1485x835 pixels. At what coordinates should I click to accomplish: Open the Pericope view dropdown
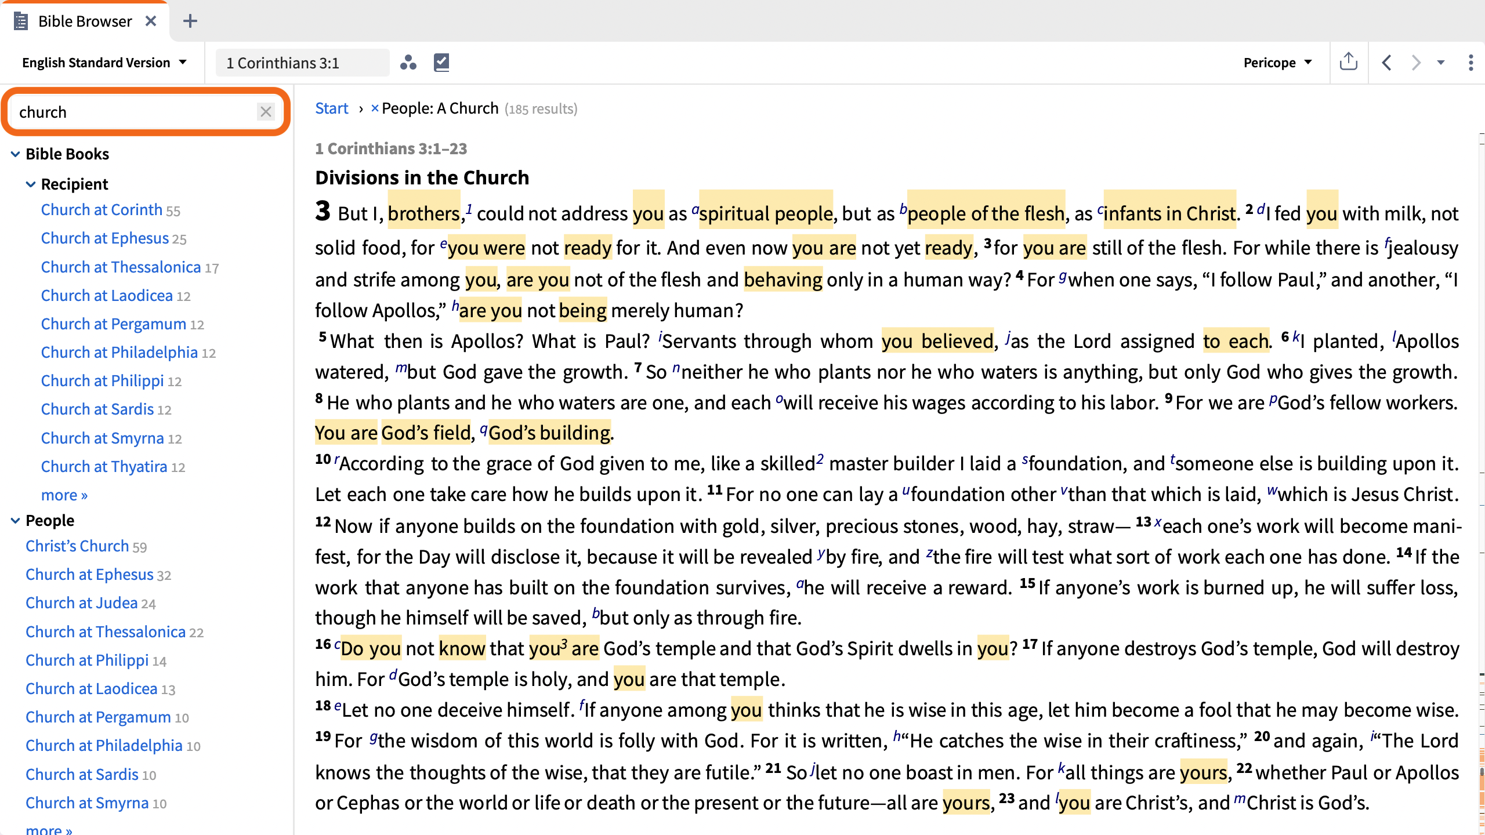coord(1277,63)
